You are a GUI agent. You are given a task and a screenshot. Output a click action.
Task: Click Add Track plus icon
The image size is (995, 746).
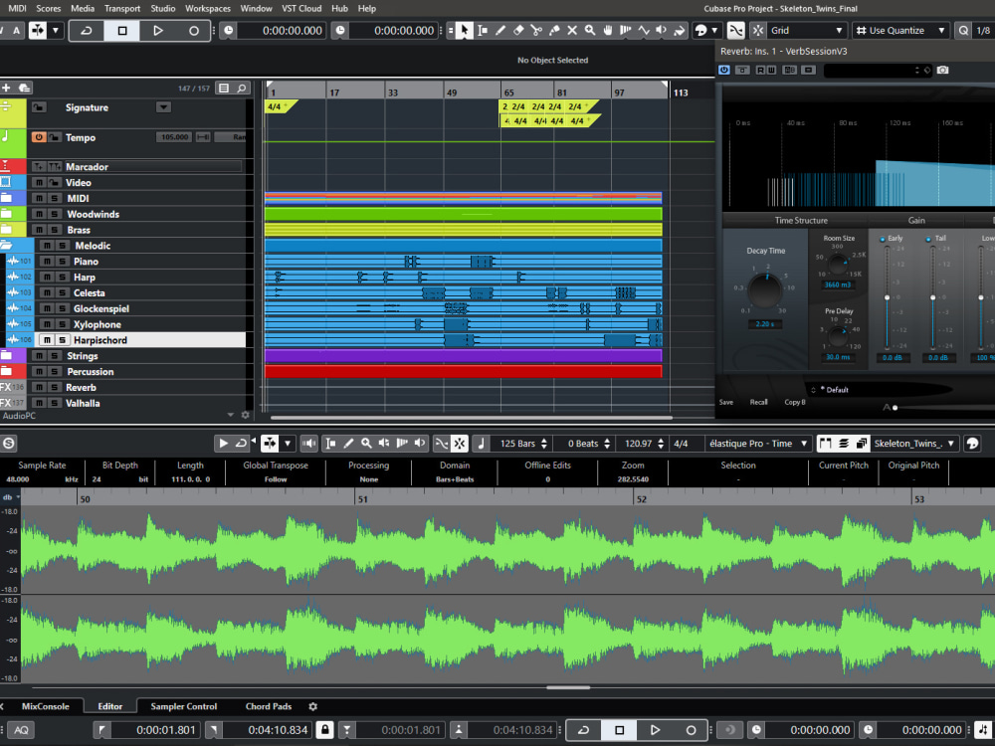[x=6, y=88]
